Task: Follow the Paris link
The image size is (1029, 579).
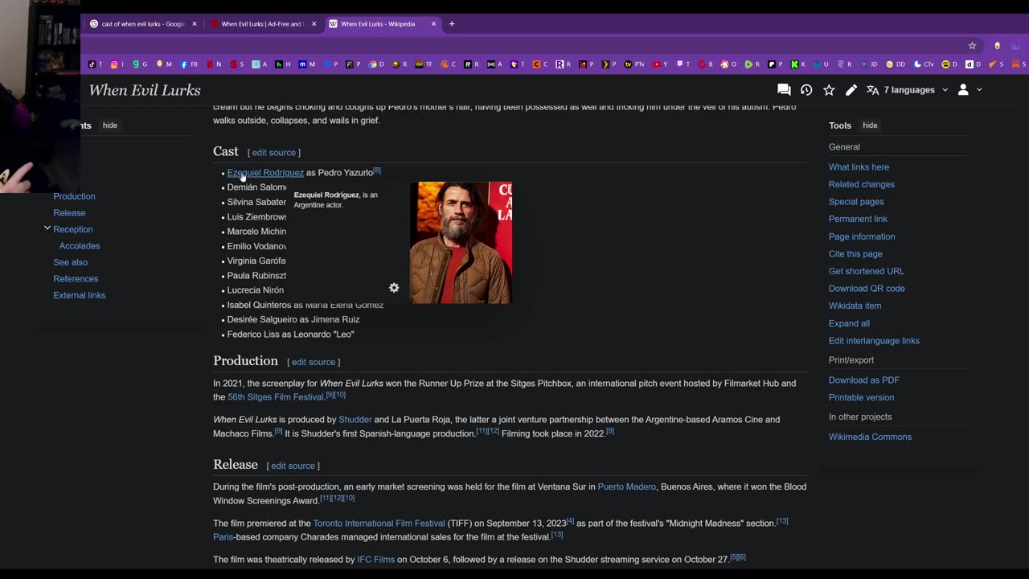Action: pyautogui.click(x=223, y=537)
